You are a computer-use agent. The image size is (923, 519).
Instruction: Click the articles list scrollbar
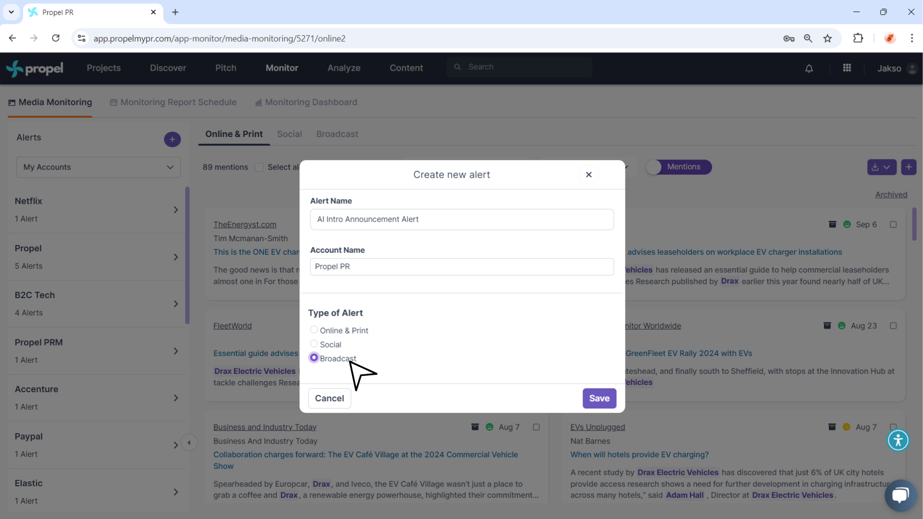914,224
